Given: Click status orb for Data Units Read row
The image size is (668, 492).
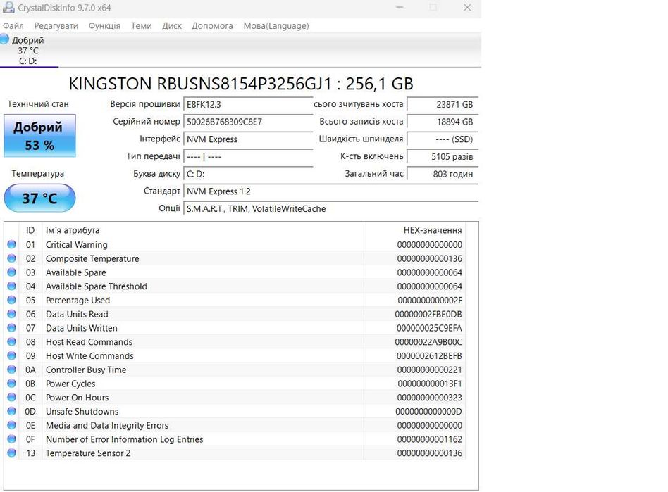Looking at the screenshot, I should (11, 314).
